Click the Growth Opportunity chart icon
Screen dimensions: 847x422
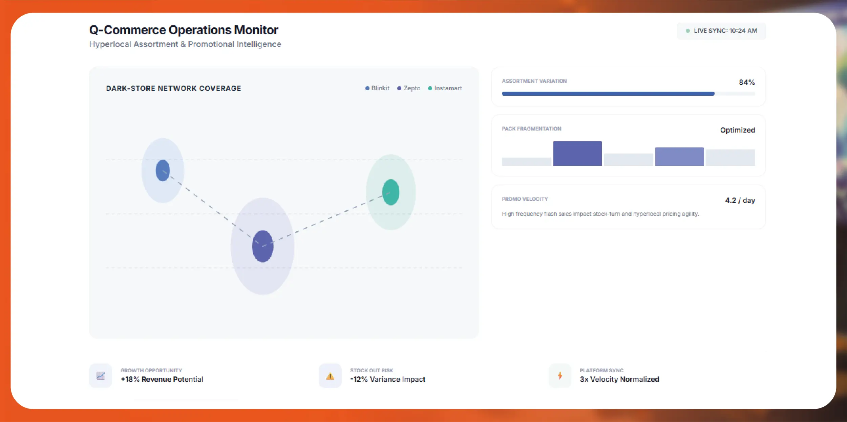(x=101, y=376)
